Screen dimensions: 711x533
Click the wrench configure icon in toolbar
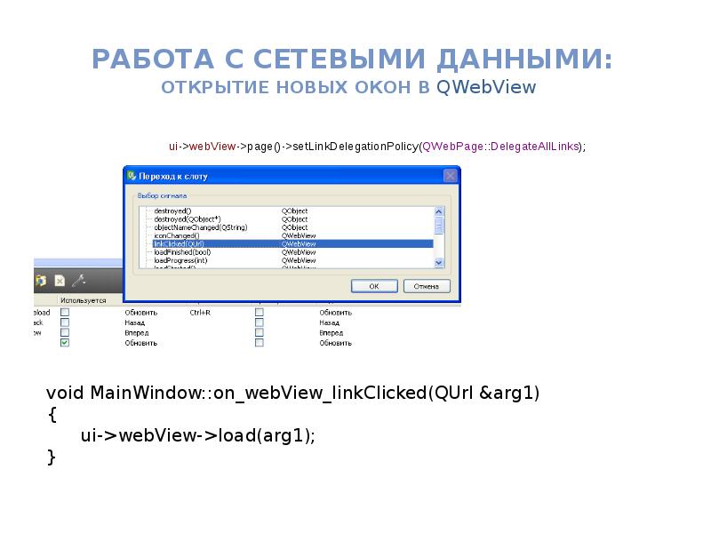[x=78, y=281]
